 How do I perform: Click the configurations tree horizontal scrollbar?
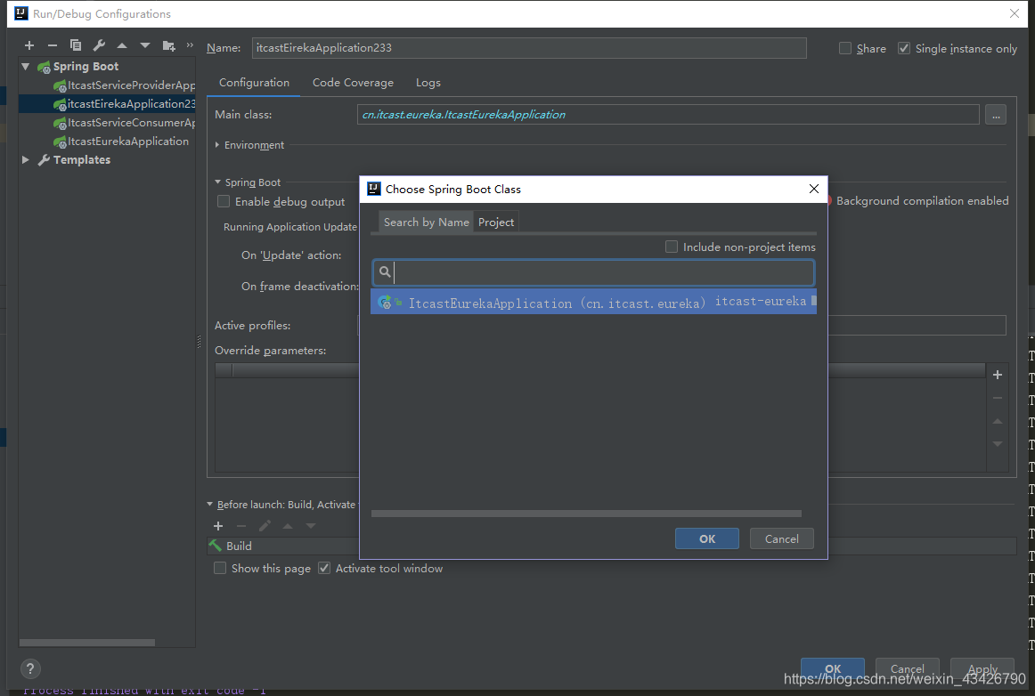87,643
